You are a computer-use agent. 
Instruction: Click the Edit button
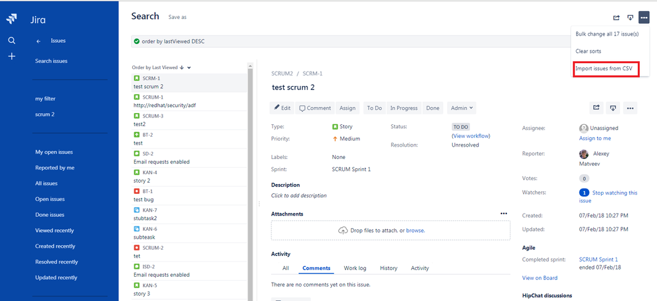coord(282,108)
